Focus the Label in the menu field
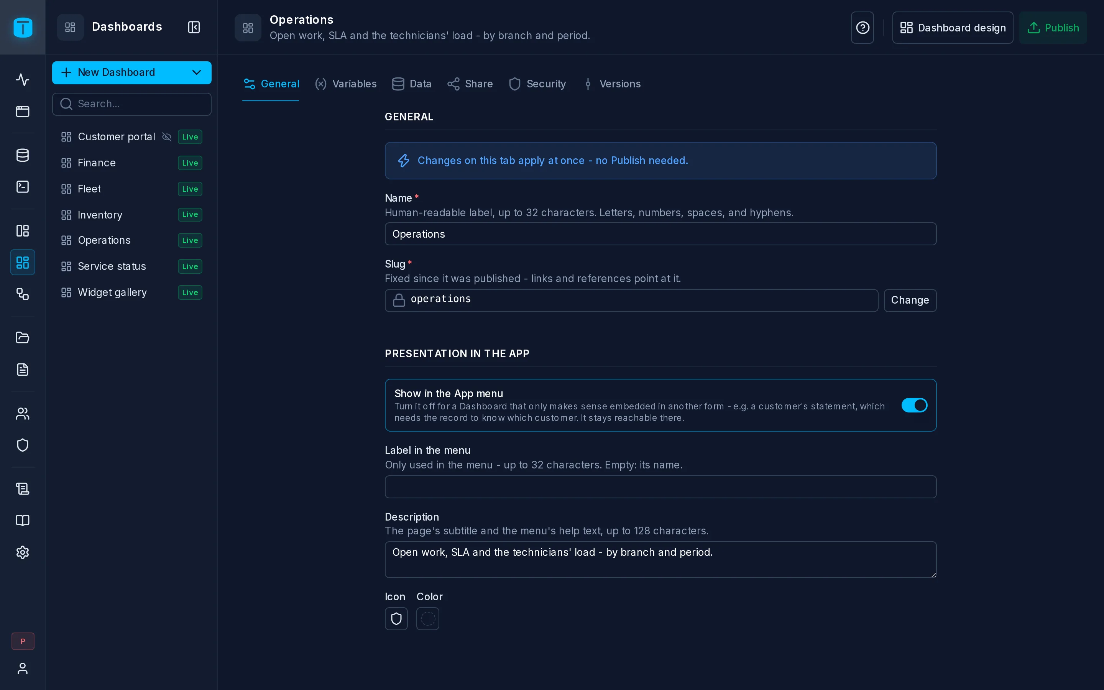1104x690 pixels. pos(660,487)
